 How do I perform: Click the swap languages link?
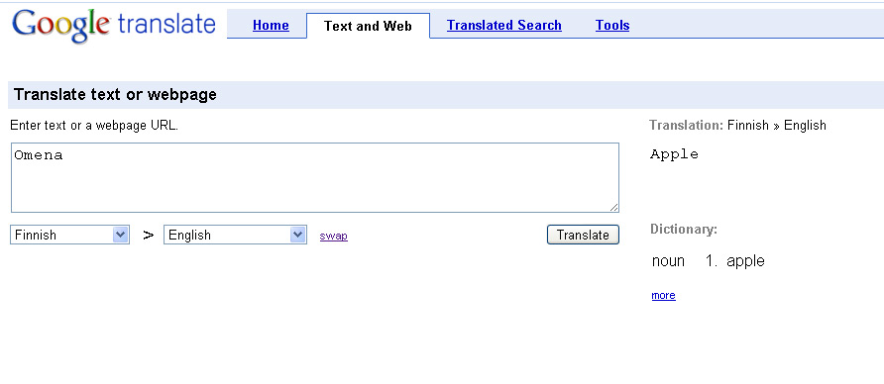tap(334, 236)
